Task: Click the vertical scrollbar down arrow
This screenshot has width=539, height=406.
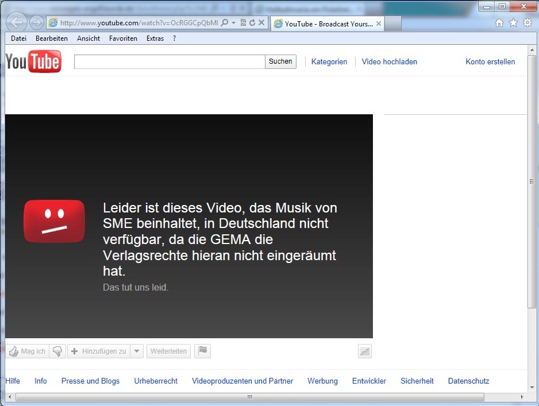Action: click(532, 387)
